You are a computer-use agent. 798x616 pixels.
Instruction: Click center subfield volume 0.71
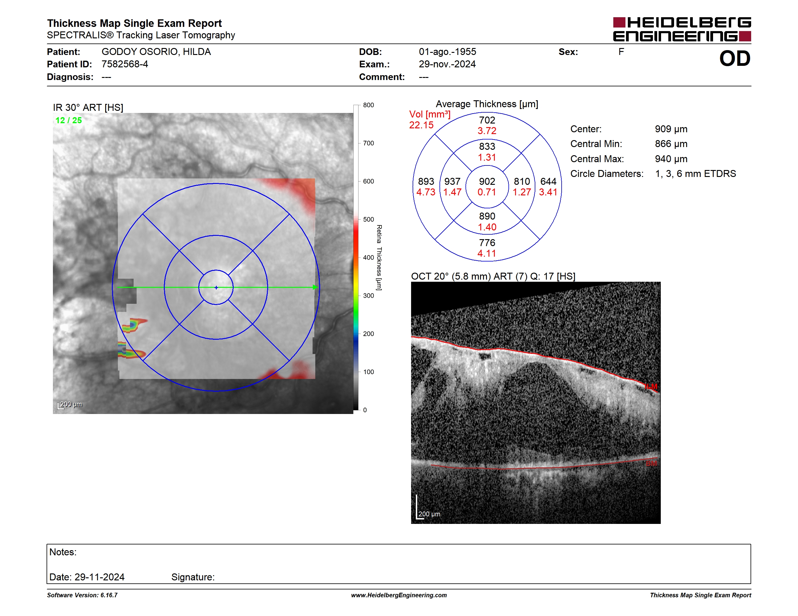[487, 192]
